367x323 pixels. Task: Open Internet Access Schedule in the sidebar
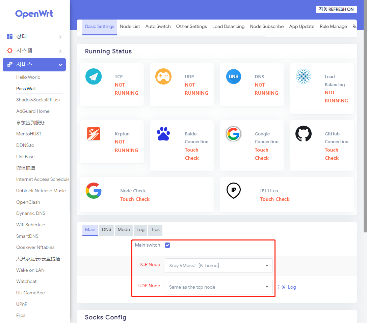[x=42, y=180]
